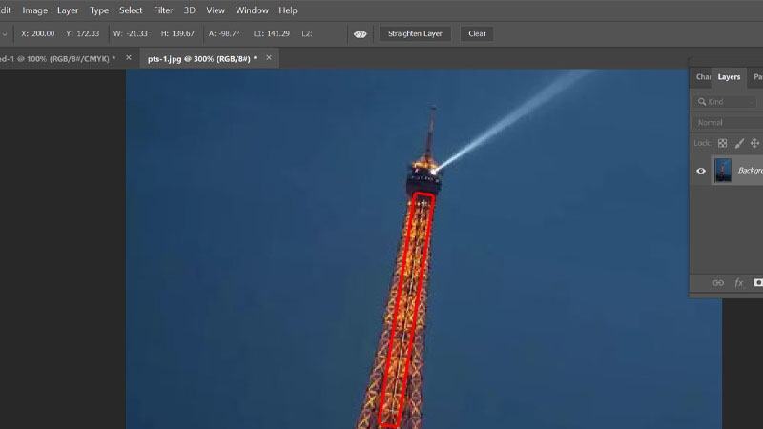Image resolution: width=763 pixels, height=429 pixels.
Task: Select the Background layer name
Action: coord(750,171)
